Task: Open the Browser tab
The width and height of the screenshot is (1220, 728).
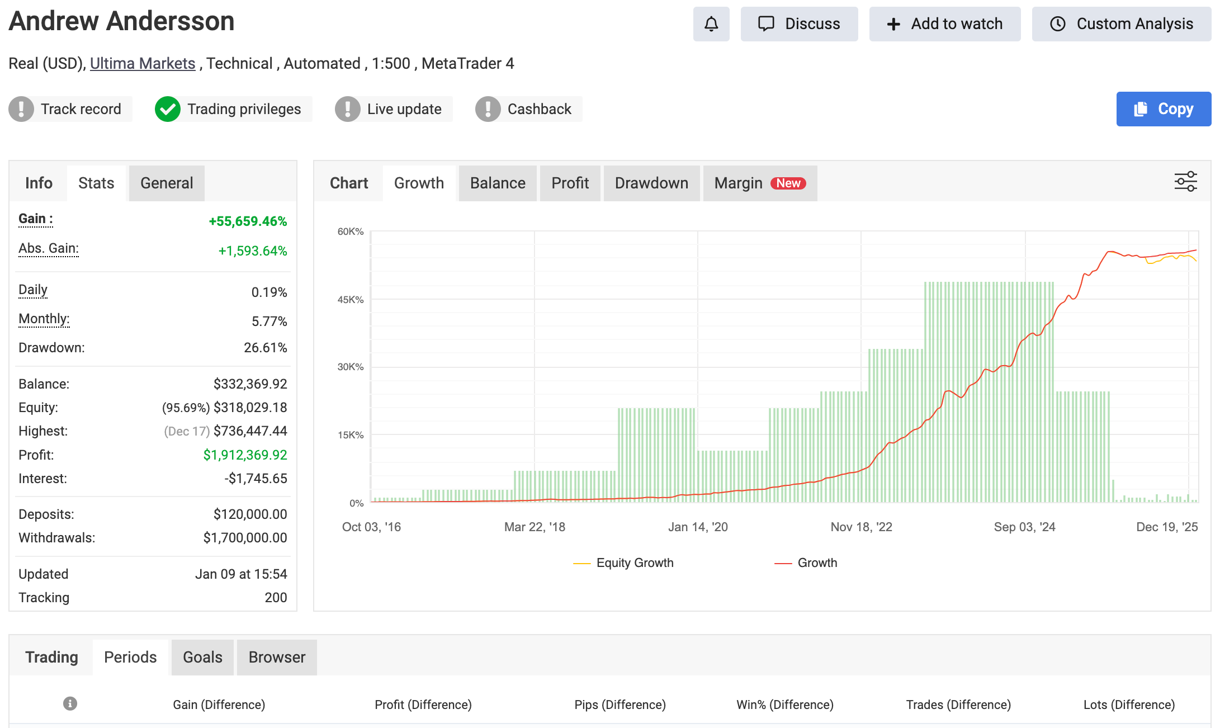Action: click(x=277, y=658)
